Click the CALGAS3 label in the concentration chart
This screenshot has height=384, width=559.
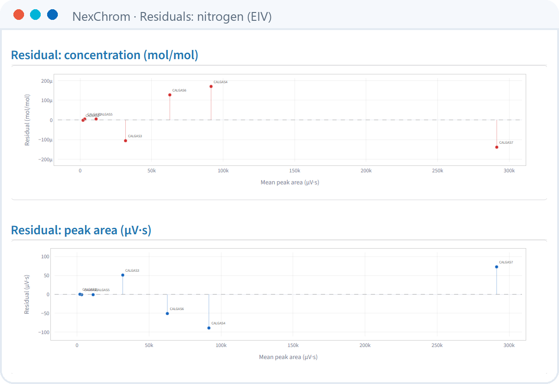pyautogui.click(x=135, y=136)
